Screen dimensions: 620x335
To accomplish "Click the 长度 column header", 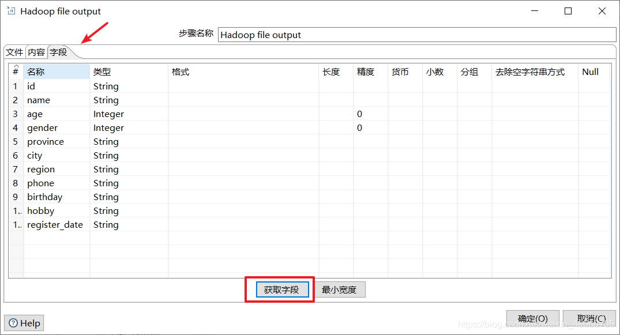I will coord(336,71).
